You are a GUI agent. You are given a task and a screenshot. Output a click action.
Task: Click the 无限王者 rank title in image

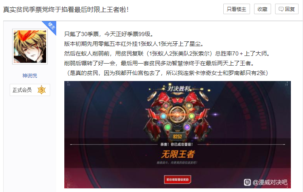[178, 154]
